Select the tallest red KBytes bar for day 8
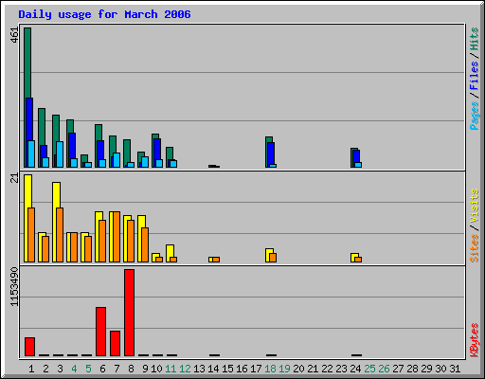Screen dimensions: 485x379 coord(129,313)
